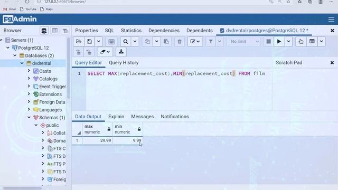Collapse the dvdrental database node
This screenshot has width=338, height=190.
pos(22,63)
